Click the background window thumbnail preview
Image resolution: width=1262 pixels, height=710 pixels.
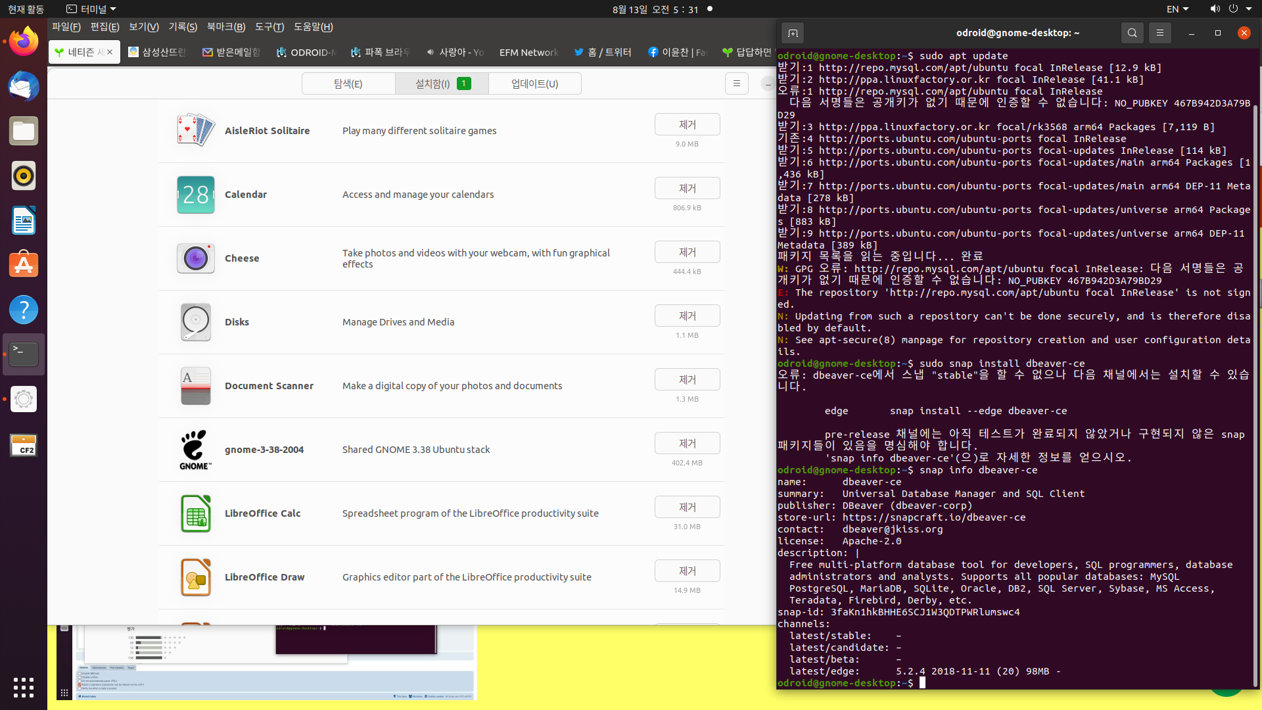[266, 663]
